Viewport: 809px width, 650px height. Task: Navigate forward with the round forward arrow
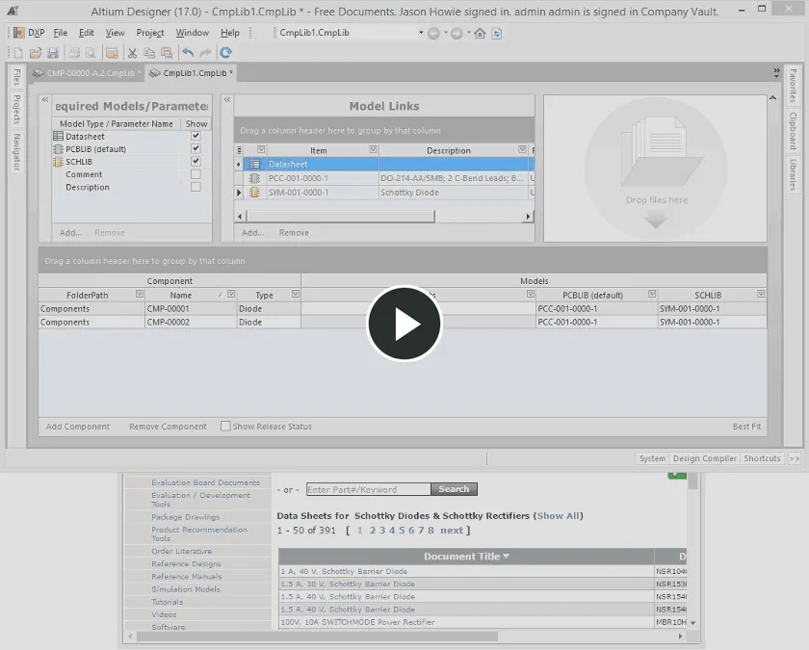point(457,34)
